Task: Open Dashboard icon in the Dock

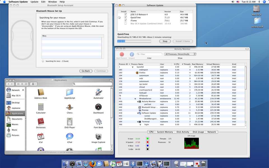Action: point(72,164)
